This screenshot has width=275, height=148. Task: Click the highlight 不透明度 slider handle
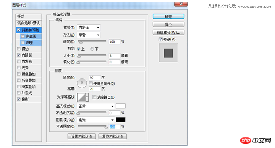tap(78, 113)
